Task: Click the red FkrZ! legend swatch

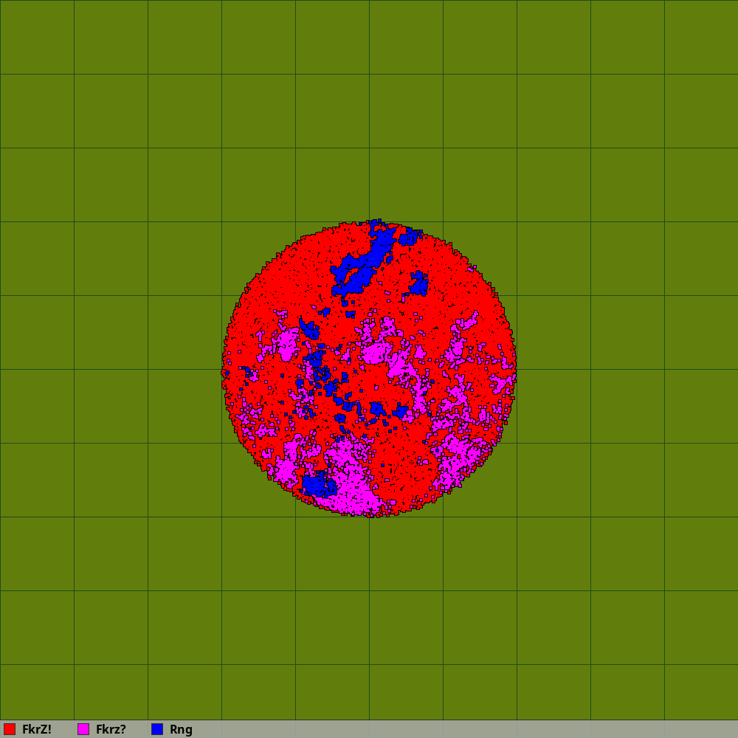Action: click(10, 729)
